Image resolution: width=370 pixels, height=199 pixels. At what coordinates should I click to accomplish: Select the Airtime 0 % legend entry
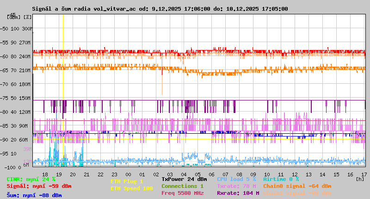coord(281,179)
